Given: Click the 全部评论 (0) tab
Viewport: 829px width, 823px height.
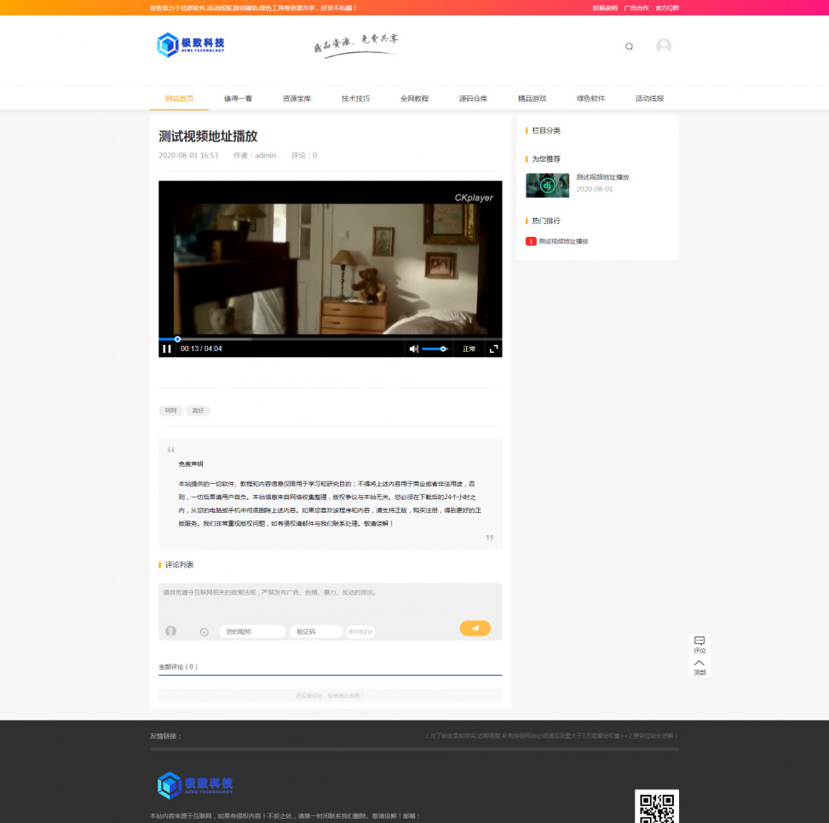Looking at the screenshot, I should pos(178,667).
